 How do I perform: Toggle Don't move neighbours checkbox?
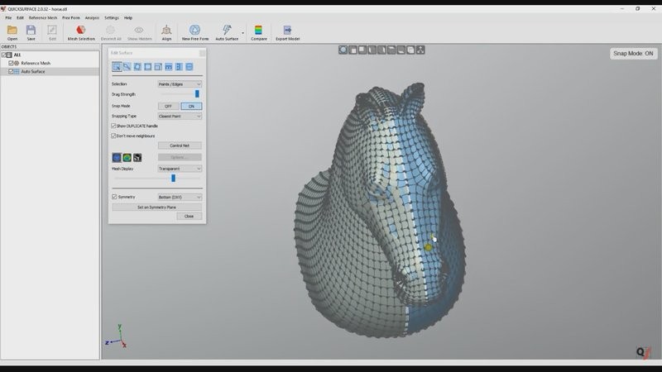tap(114, 136)
